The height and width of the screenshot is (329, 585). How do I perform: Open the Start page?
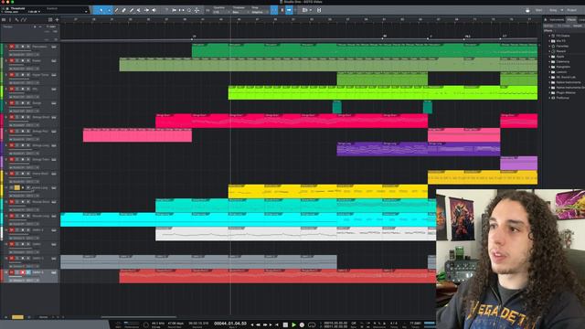(538, 10)
